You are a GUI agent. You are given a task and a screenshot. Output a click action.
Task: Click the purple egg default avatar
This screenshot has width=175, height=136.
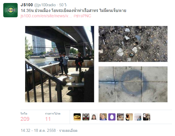pyautogui.click(x=112, y=117)
